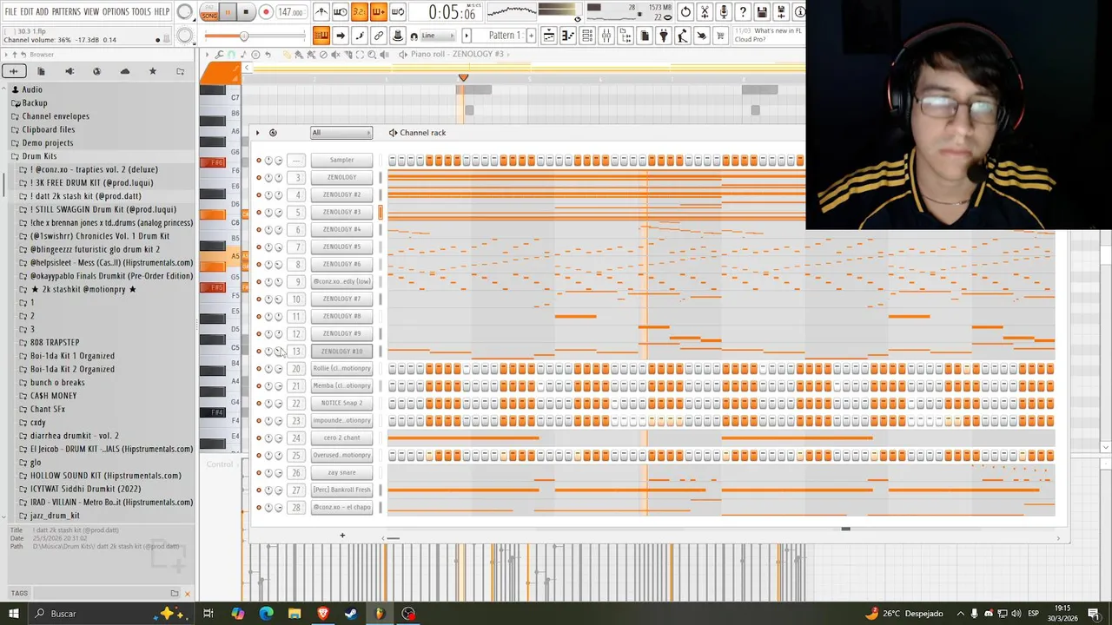Viewport: 1112px width, 625px height.
Task: Add new pattern with plus button
Action: point(531,36)
